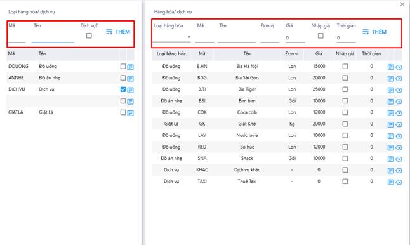
Task: Toggle service checkbox for DOUONG row
Action: point(123,67)
